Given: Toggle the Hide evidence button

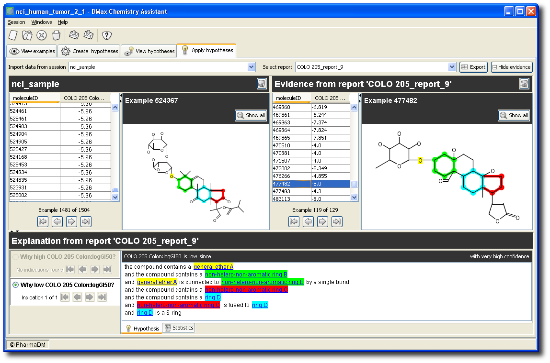Looking at the screenshot, I should click(x=511, y=67).
